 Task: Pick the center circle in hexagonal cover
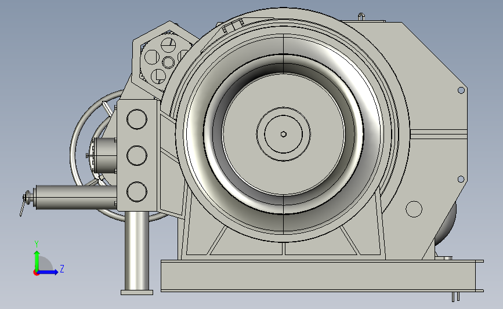pyautogui.click(x=168, y=63)
